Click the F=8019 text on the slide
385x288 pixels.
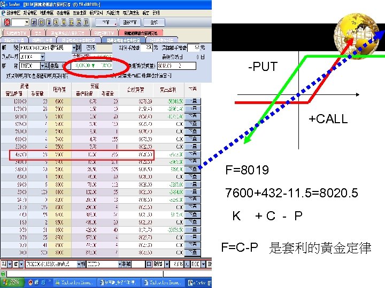pyautogui.click(x=247, y=170)
